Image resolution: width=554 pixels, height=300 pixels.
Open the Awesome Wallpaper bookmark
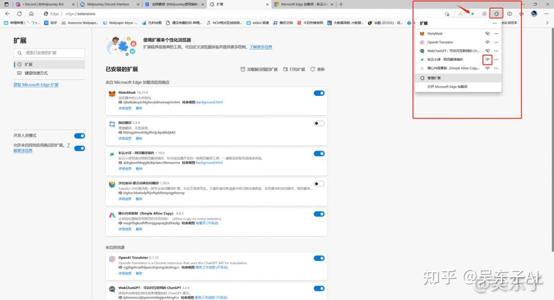click(80, 23)
